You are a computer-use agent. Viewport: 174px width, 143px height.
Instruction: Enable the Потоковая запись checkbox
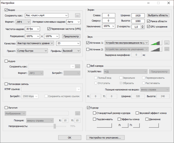pyautogui.click(x=6, y=84)
